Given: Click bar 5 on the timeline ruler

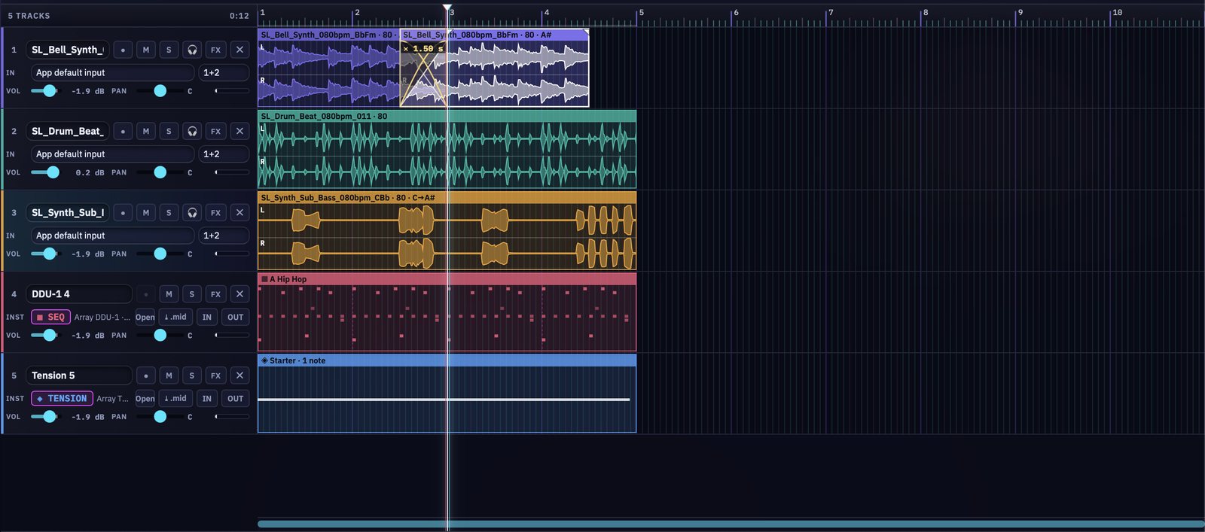Looking at the screenshot, I should pyautogui.click(x=641, y=13).
